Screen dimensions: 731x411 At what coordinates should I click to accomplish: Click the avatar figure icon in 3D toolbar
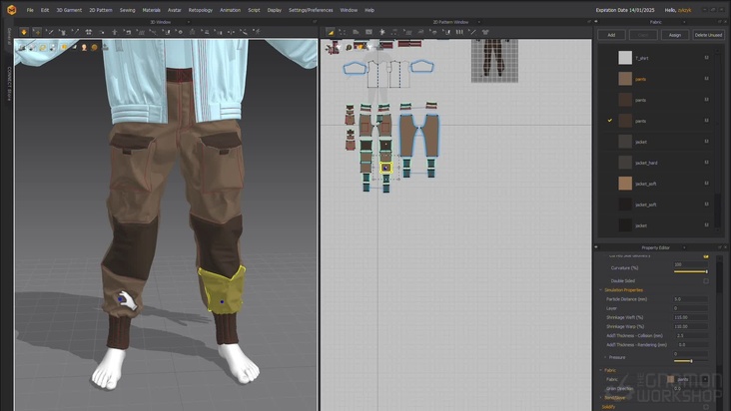(114, 32)
